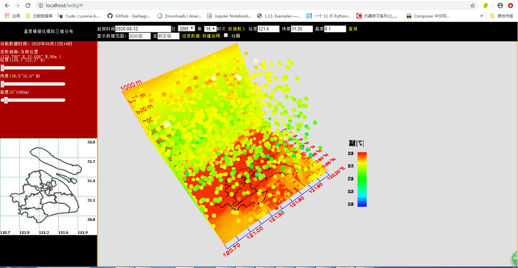Click the 过滤数据 filter data link

coord(191,36)
